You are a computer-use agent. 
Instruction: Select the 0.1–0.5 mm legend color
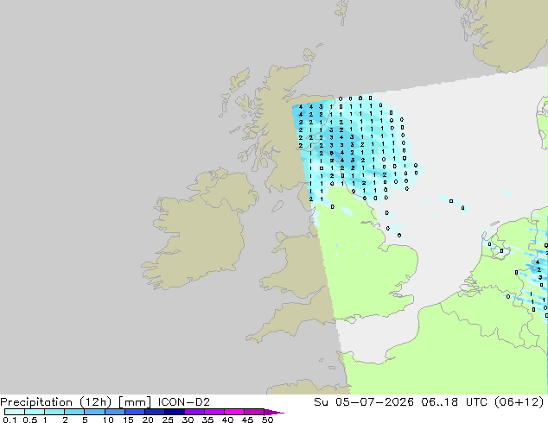[15, 412]
